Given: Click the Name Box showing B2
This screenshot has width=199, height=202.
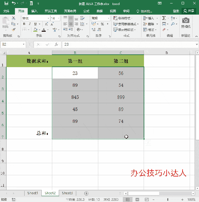Looking at the screenshot, I should click(13, 44).
